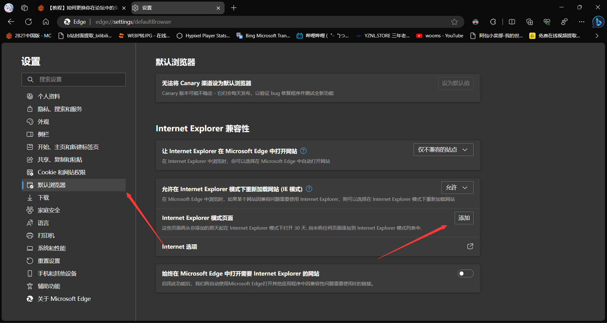Click help icon next to 让 Internet Explorer 在 Edge 中打开网站
Viewport: 607px width, 323px height.
coord(303,151)
